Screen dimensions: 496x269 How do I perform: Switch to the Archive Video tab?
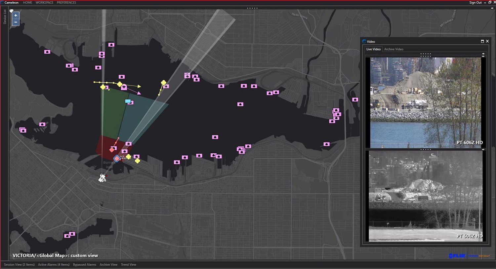[x=393, y=49]
